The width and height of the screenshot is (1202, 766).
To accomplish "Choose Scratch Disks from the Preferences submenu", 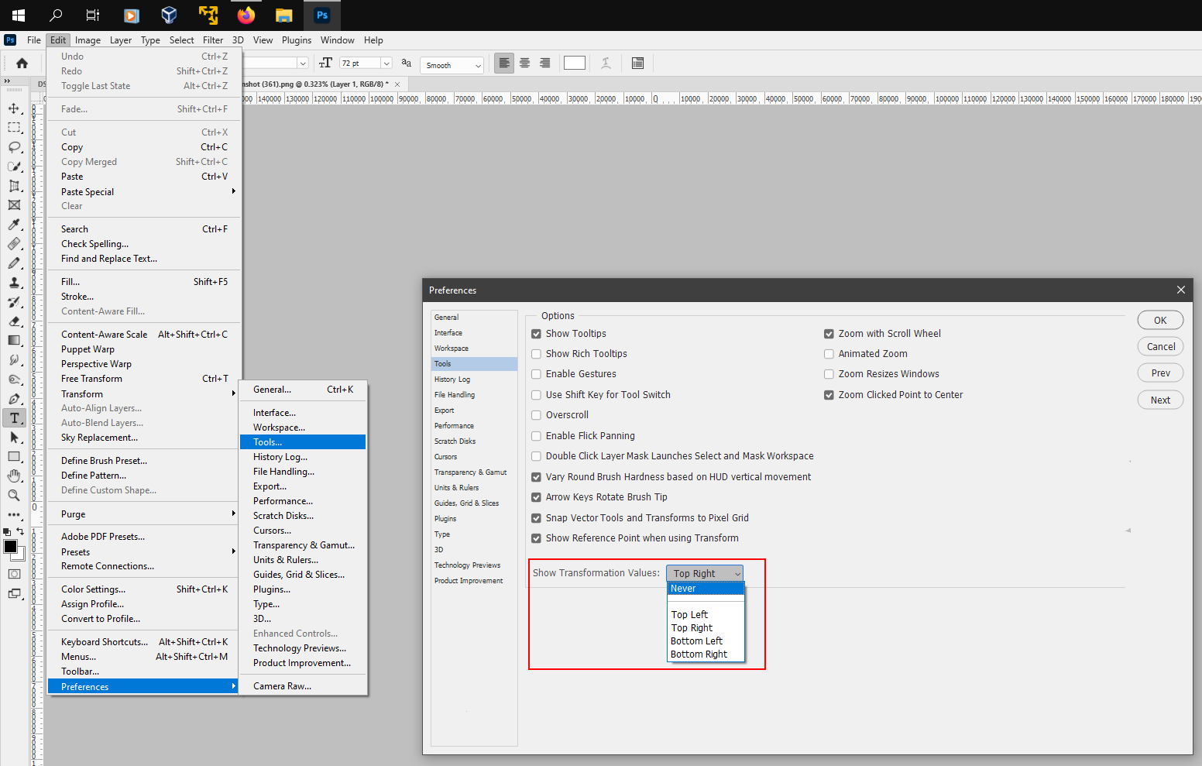I will [x=283, y=515].
